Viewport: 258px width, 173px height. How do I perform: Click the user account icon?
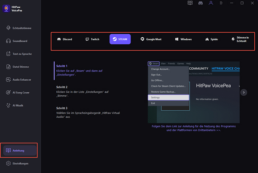(211, 3)
